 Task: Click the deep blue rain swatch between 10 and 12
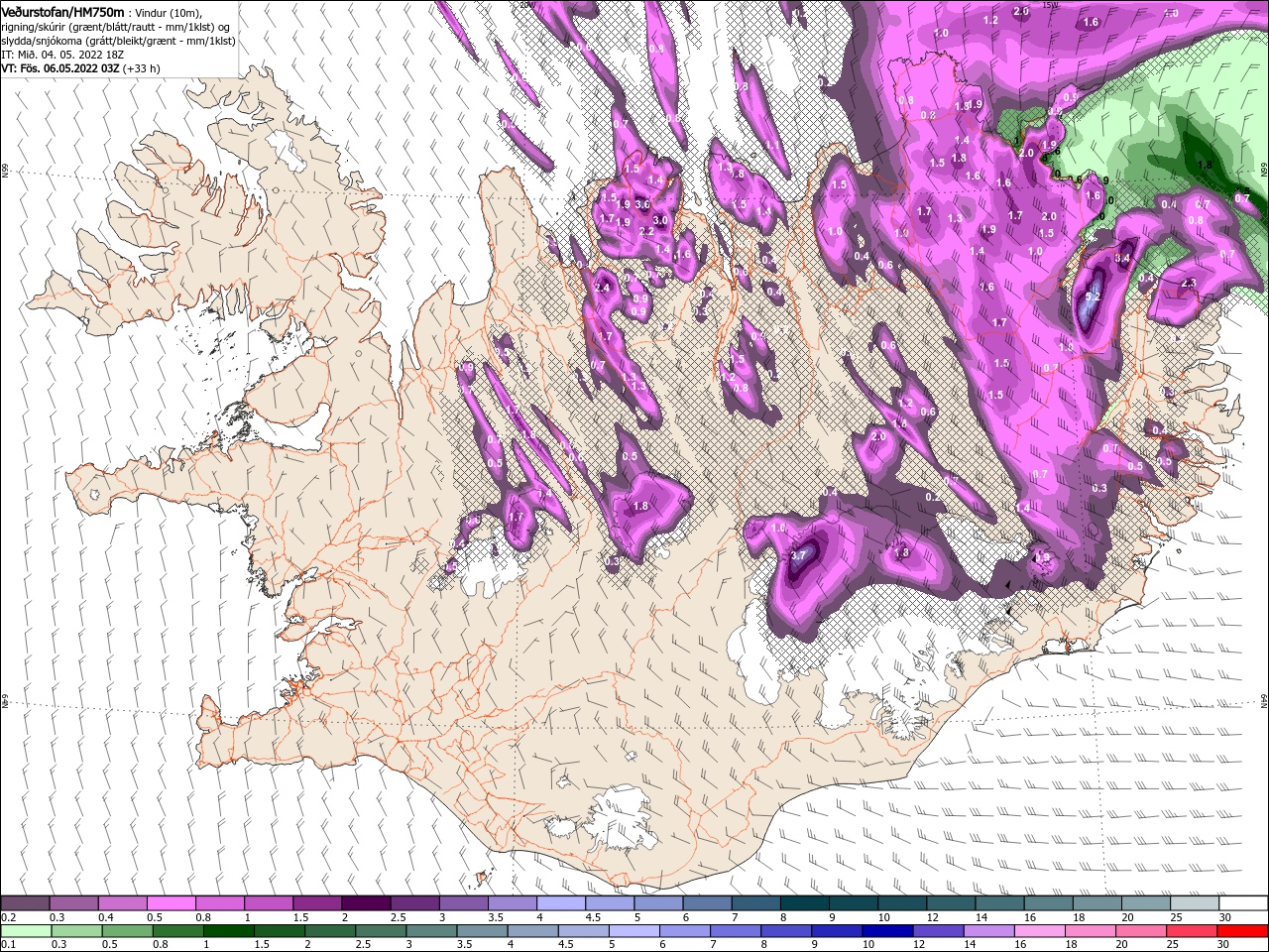[887, 931]
